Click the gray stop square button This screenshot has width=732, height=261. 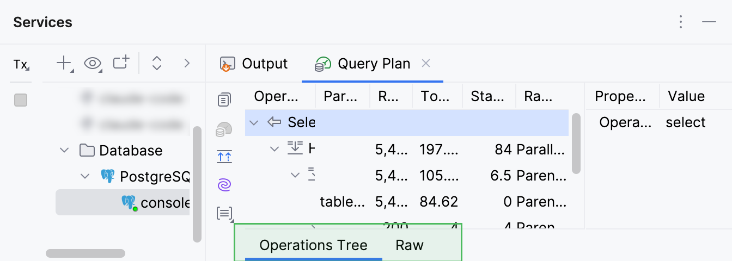coord(21,100)
